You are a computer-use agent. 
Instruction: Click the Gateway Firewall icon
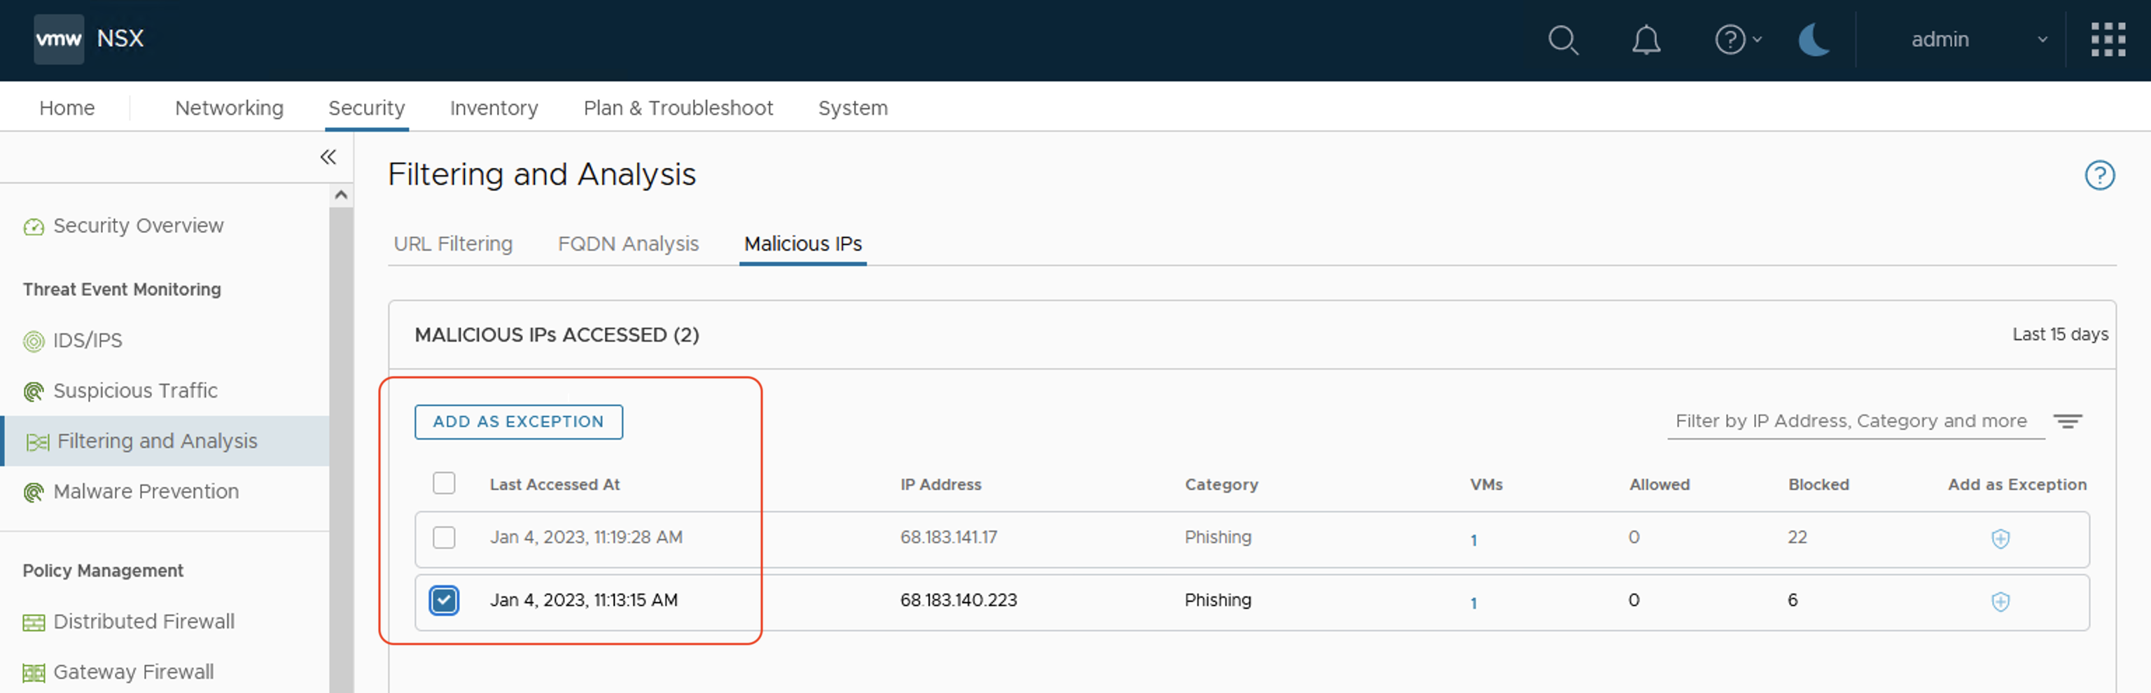(x=34, y=673)
